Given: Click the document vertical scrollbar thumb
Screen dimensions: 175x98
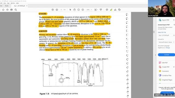Looking at the screenshot, I should (154, 32).
